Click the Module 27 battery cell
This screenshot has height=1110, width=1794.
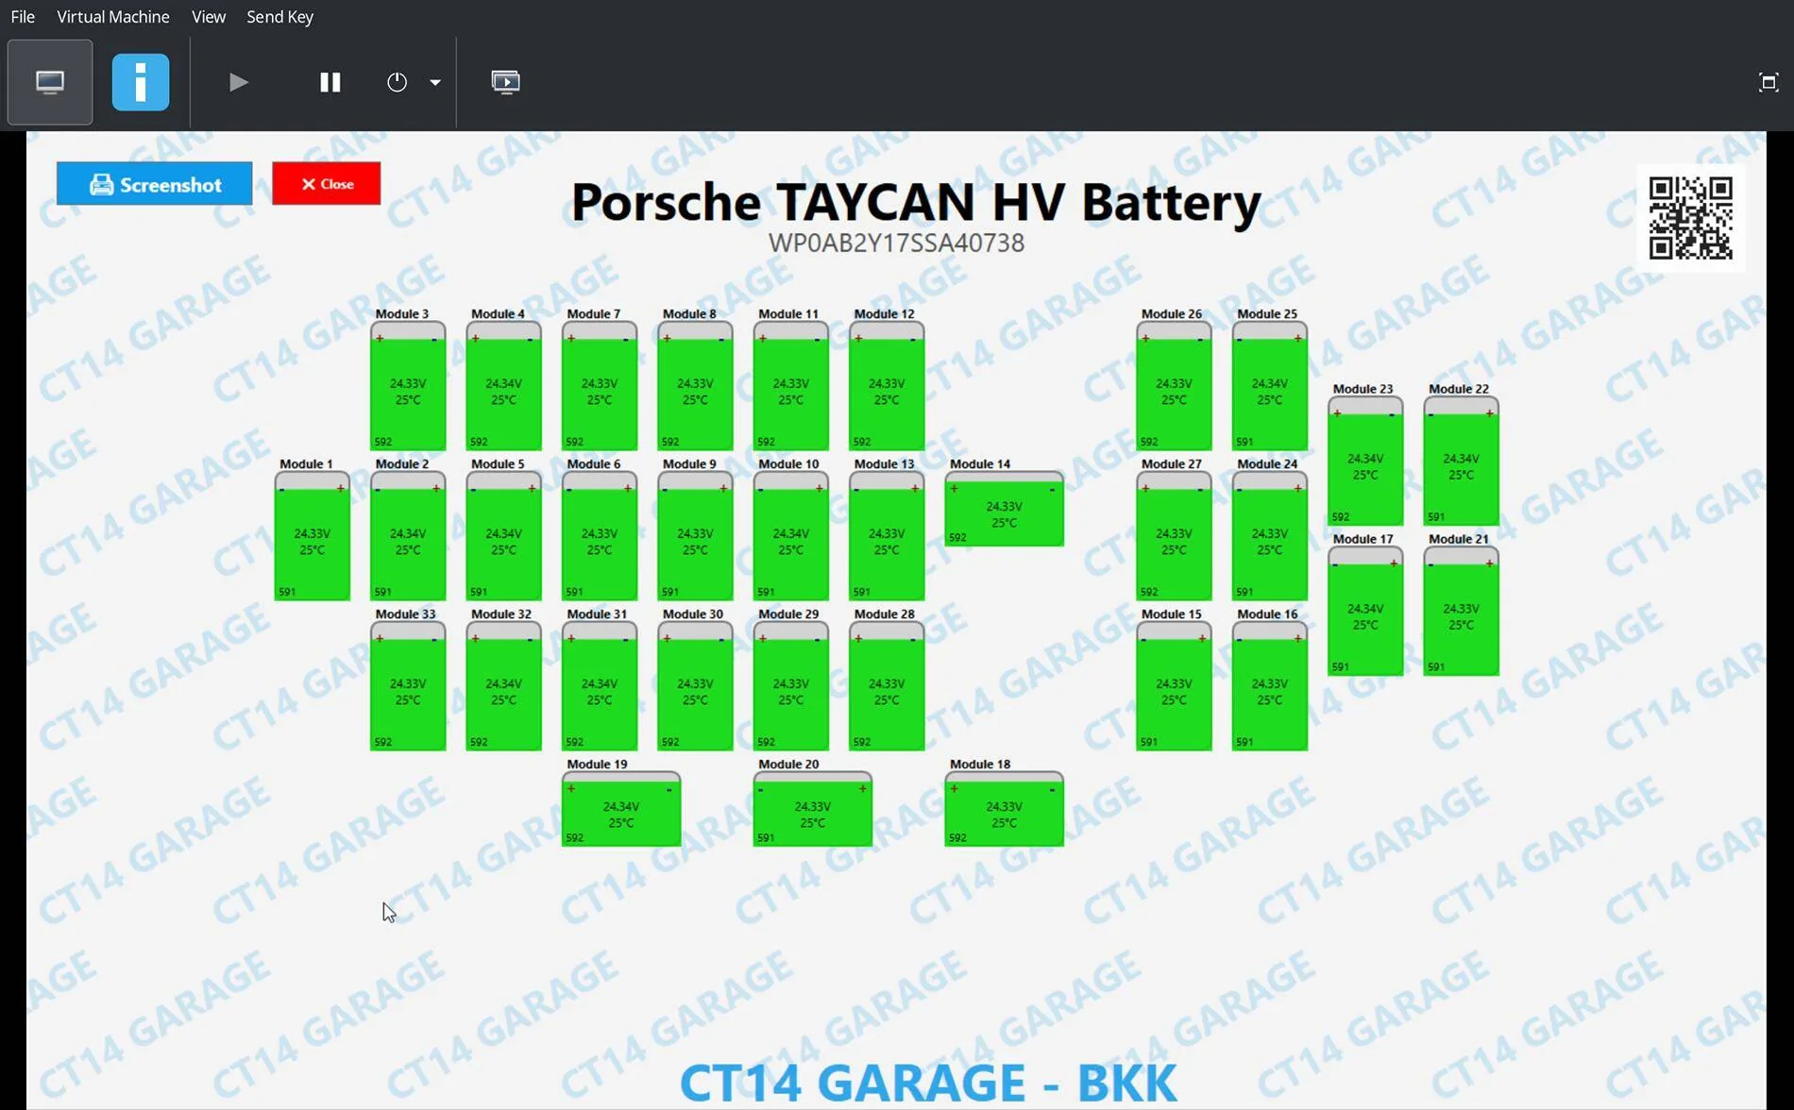1174,536
